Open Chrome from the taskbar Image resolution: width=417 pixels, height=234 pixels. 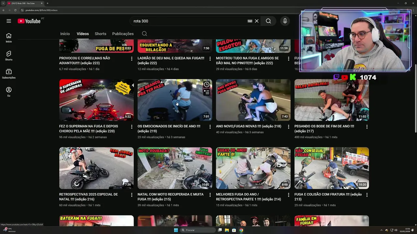(241, 230)
